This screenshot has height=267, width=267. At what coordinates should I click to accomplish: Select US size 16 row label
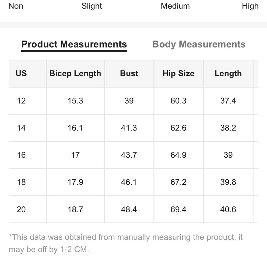[21, 155]
